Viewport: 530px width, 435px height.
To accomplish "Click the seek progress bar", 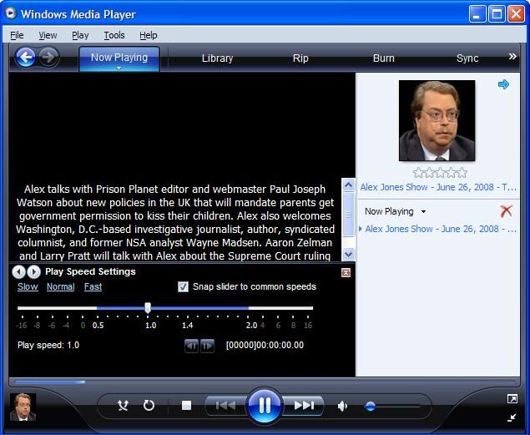I will 264,382.
